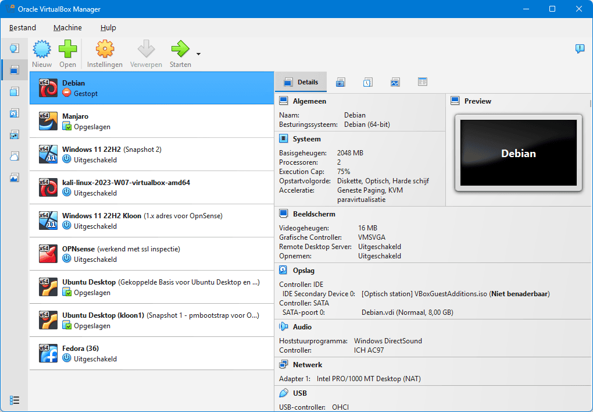Open the Logs view icon
593x412 pixels.
click(x=367, y=82)
